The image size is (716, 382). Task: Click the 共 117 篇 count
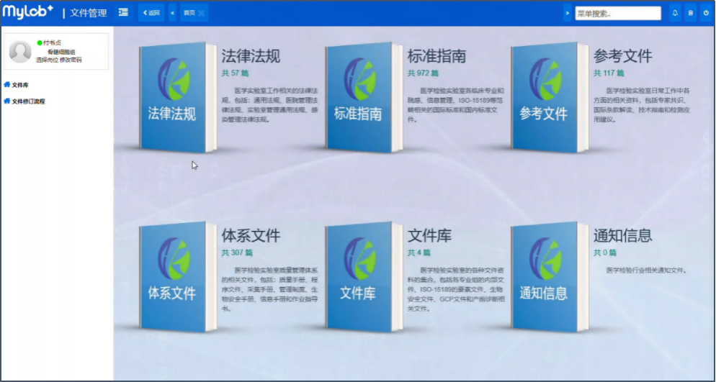(609, 73)
